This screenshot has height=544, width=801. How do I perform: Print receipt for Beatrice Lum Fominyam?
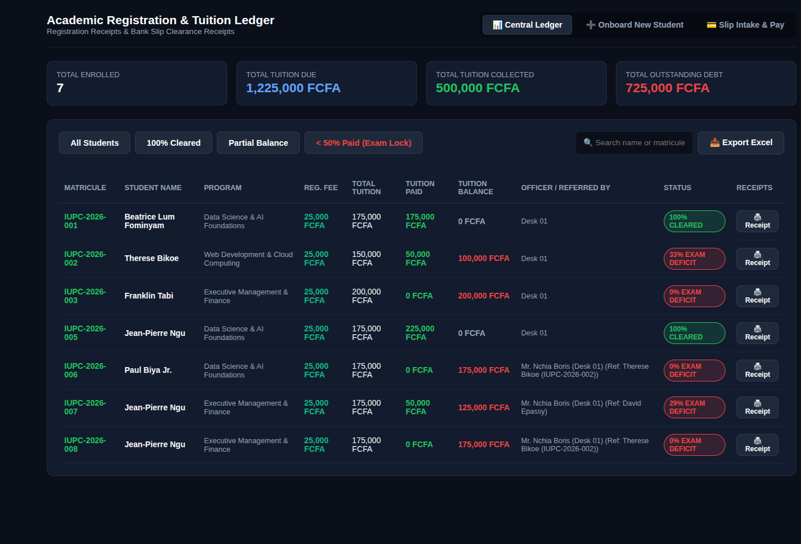757,221
